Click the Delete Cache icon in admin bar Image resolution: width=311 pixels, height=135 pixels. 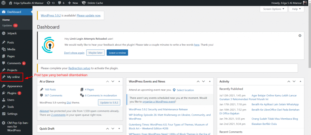[84, 3]
